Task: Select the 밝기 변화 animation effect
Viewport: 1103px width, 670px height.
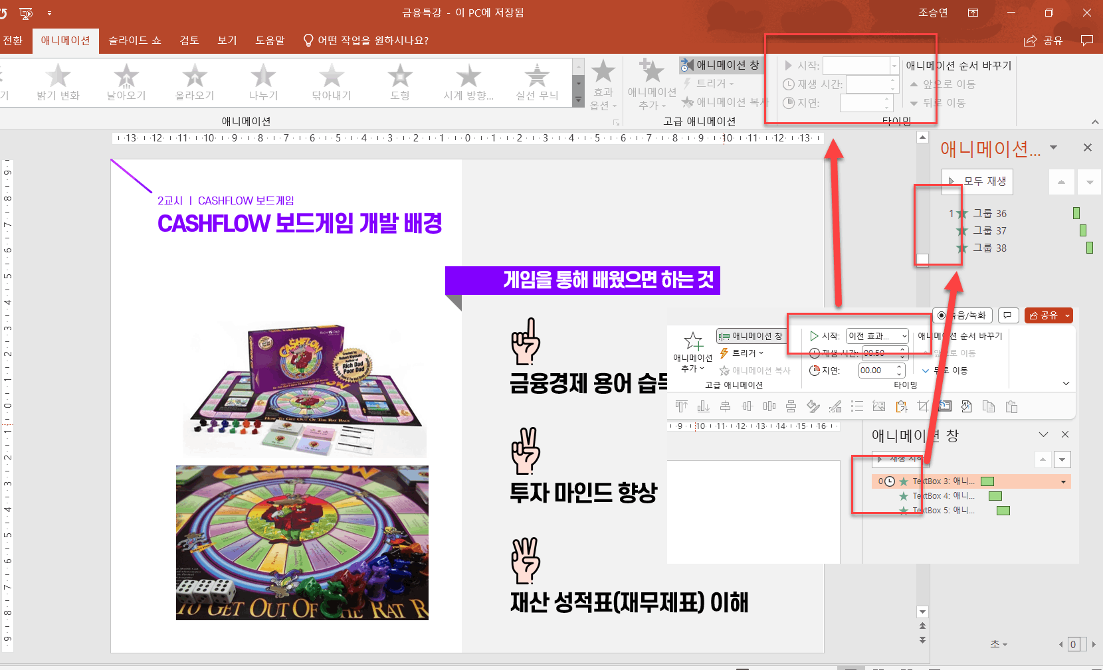Action: [x=58, y=82]
